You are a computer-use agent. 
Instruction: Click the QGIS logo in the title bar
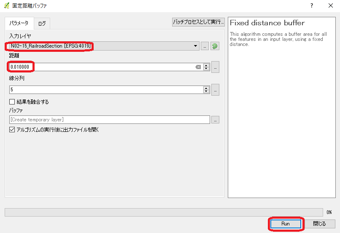[7, 5]
